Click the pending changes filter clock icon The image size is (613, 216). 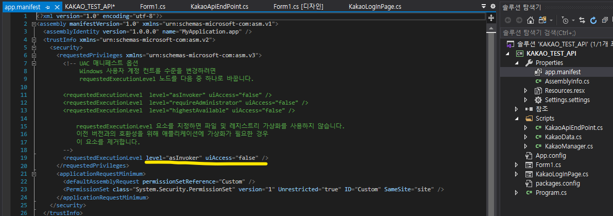pos(565,20)
